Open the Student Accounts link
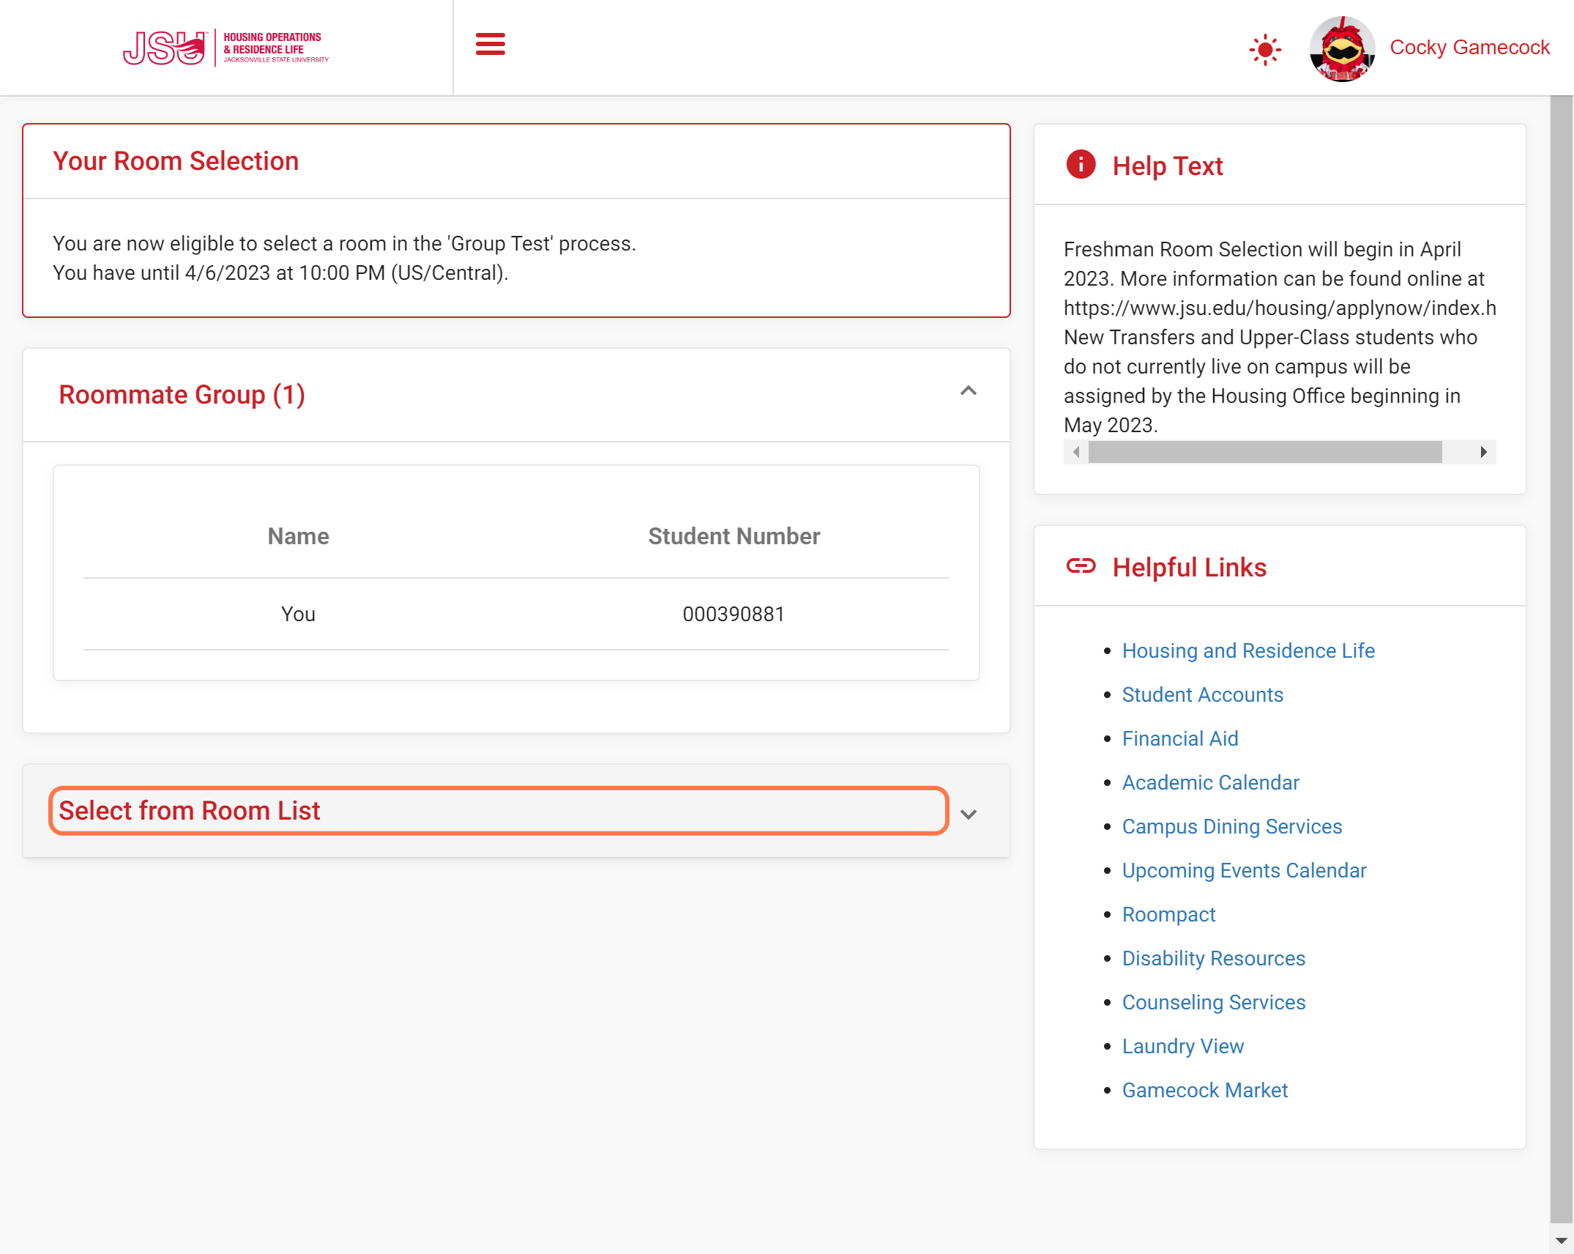The width and height of the screenshot is (1574, 1254). (x=1202, y=694)
